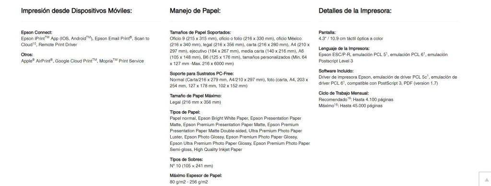Click the 'Manejo de Papel' heading
This screenshot has width=491, height=186.
click(x=196, y=11)
